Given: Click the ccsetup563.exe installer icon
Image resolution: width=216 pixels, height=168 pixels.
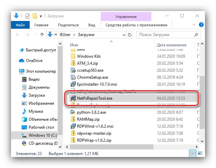Looking at the screenshot, I should tap(73, 70).
